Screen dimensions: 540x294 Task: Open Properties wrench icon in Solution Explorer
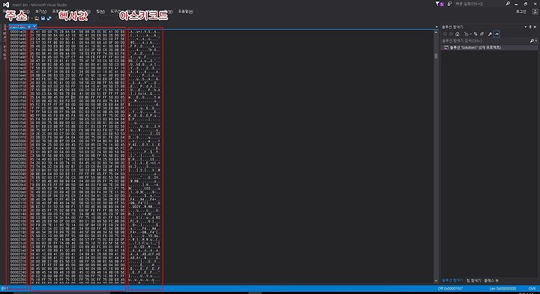coord(490,34)
